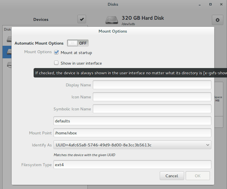Viewport: 227px width, 189px height.
Task: Close the Disks window
Action: [x=221, y=4]
